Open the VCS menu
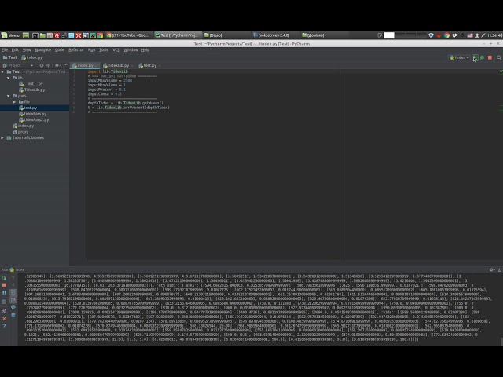503x377 pixels. click(116, 50)
